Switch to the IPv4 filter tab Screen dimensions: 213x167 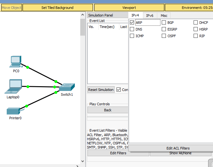(135, 15)
